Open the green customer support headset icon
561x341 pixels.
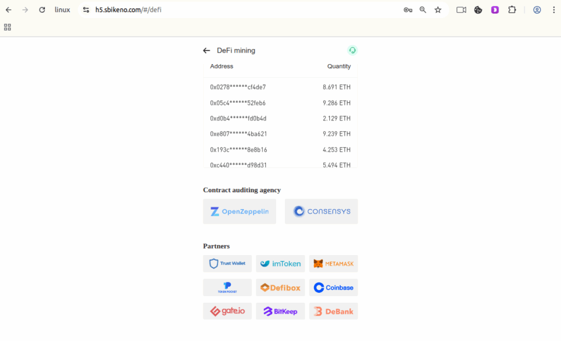352,50
